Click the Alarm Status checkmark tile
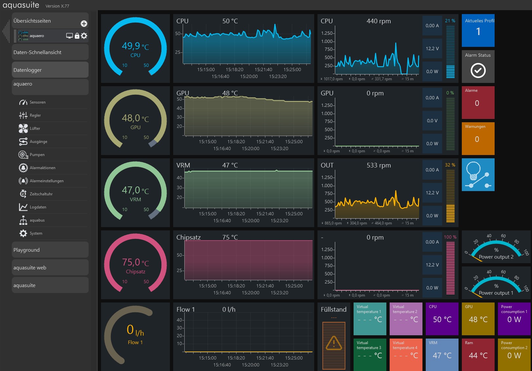 (x=478, y=67)
